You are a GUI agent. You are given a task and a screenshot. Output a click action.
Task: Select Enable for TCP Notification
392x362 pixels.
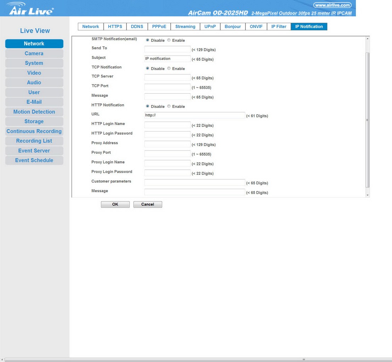pyautogui.click(x=169, y=68)
